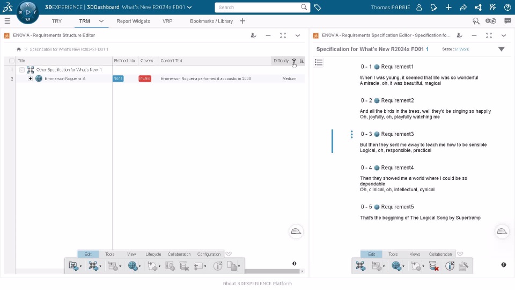Click the home icon in Structure Editor breadcrumb
This screenshot has width=515, height=290.
[x=19, y=49]
